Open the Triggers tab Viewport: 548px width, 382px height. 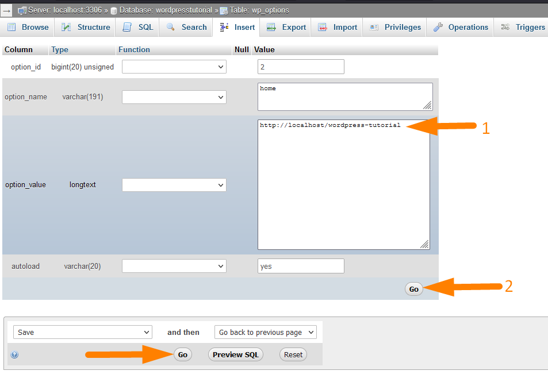click(x=522, y=27)
